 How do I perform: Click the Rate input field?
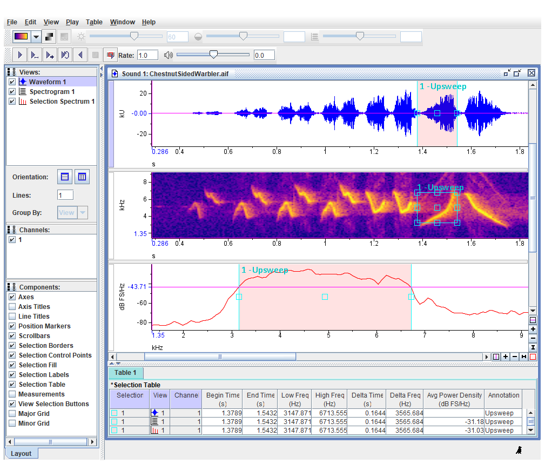coord(147,55)
